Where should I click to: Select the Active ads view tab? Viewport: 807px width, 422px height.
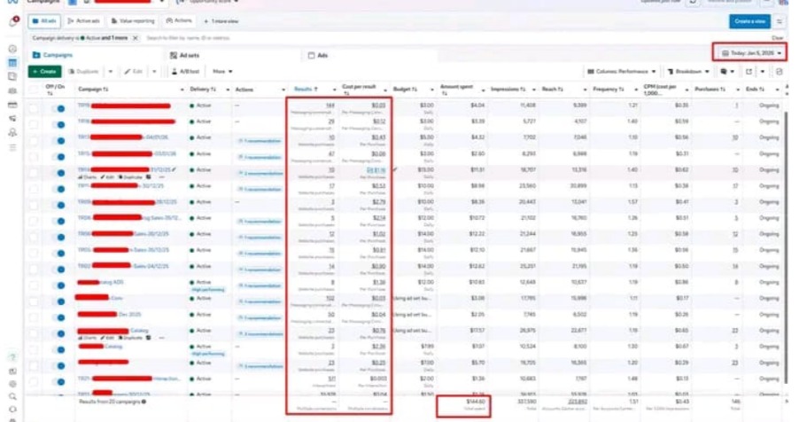(86, 20)
